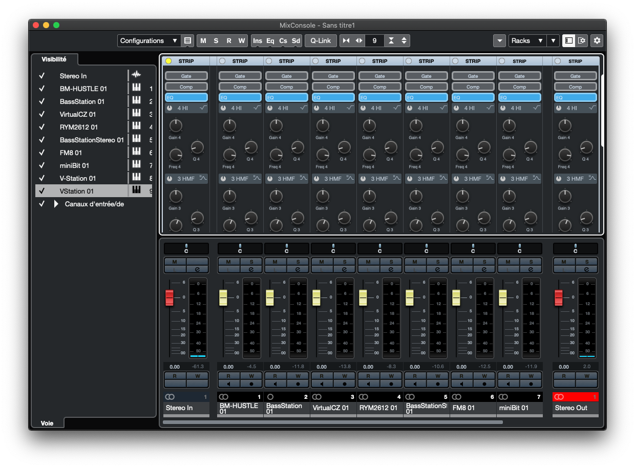Bypass channel strips with the Cs icon

click(282, 40)
